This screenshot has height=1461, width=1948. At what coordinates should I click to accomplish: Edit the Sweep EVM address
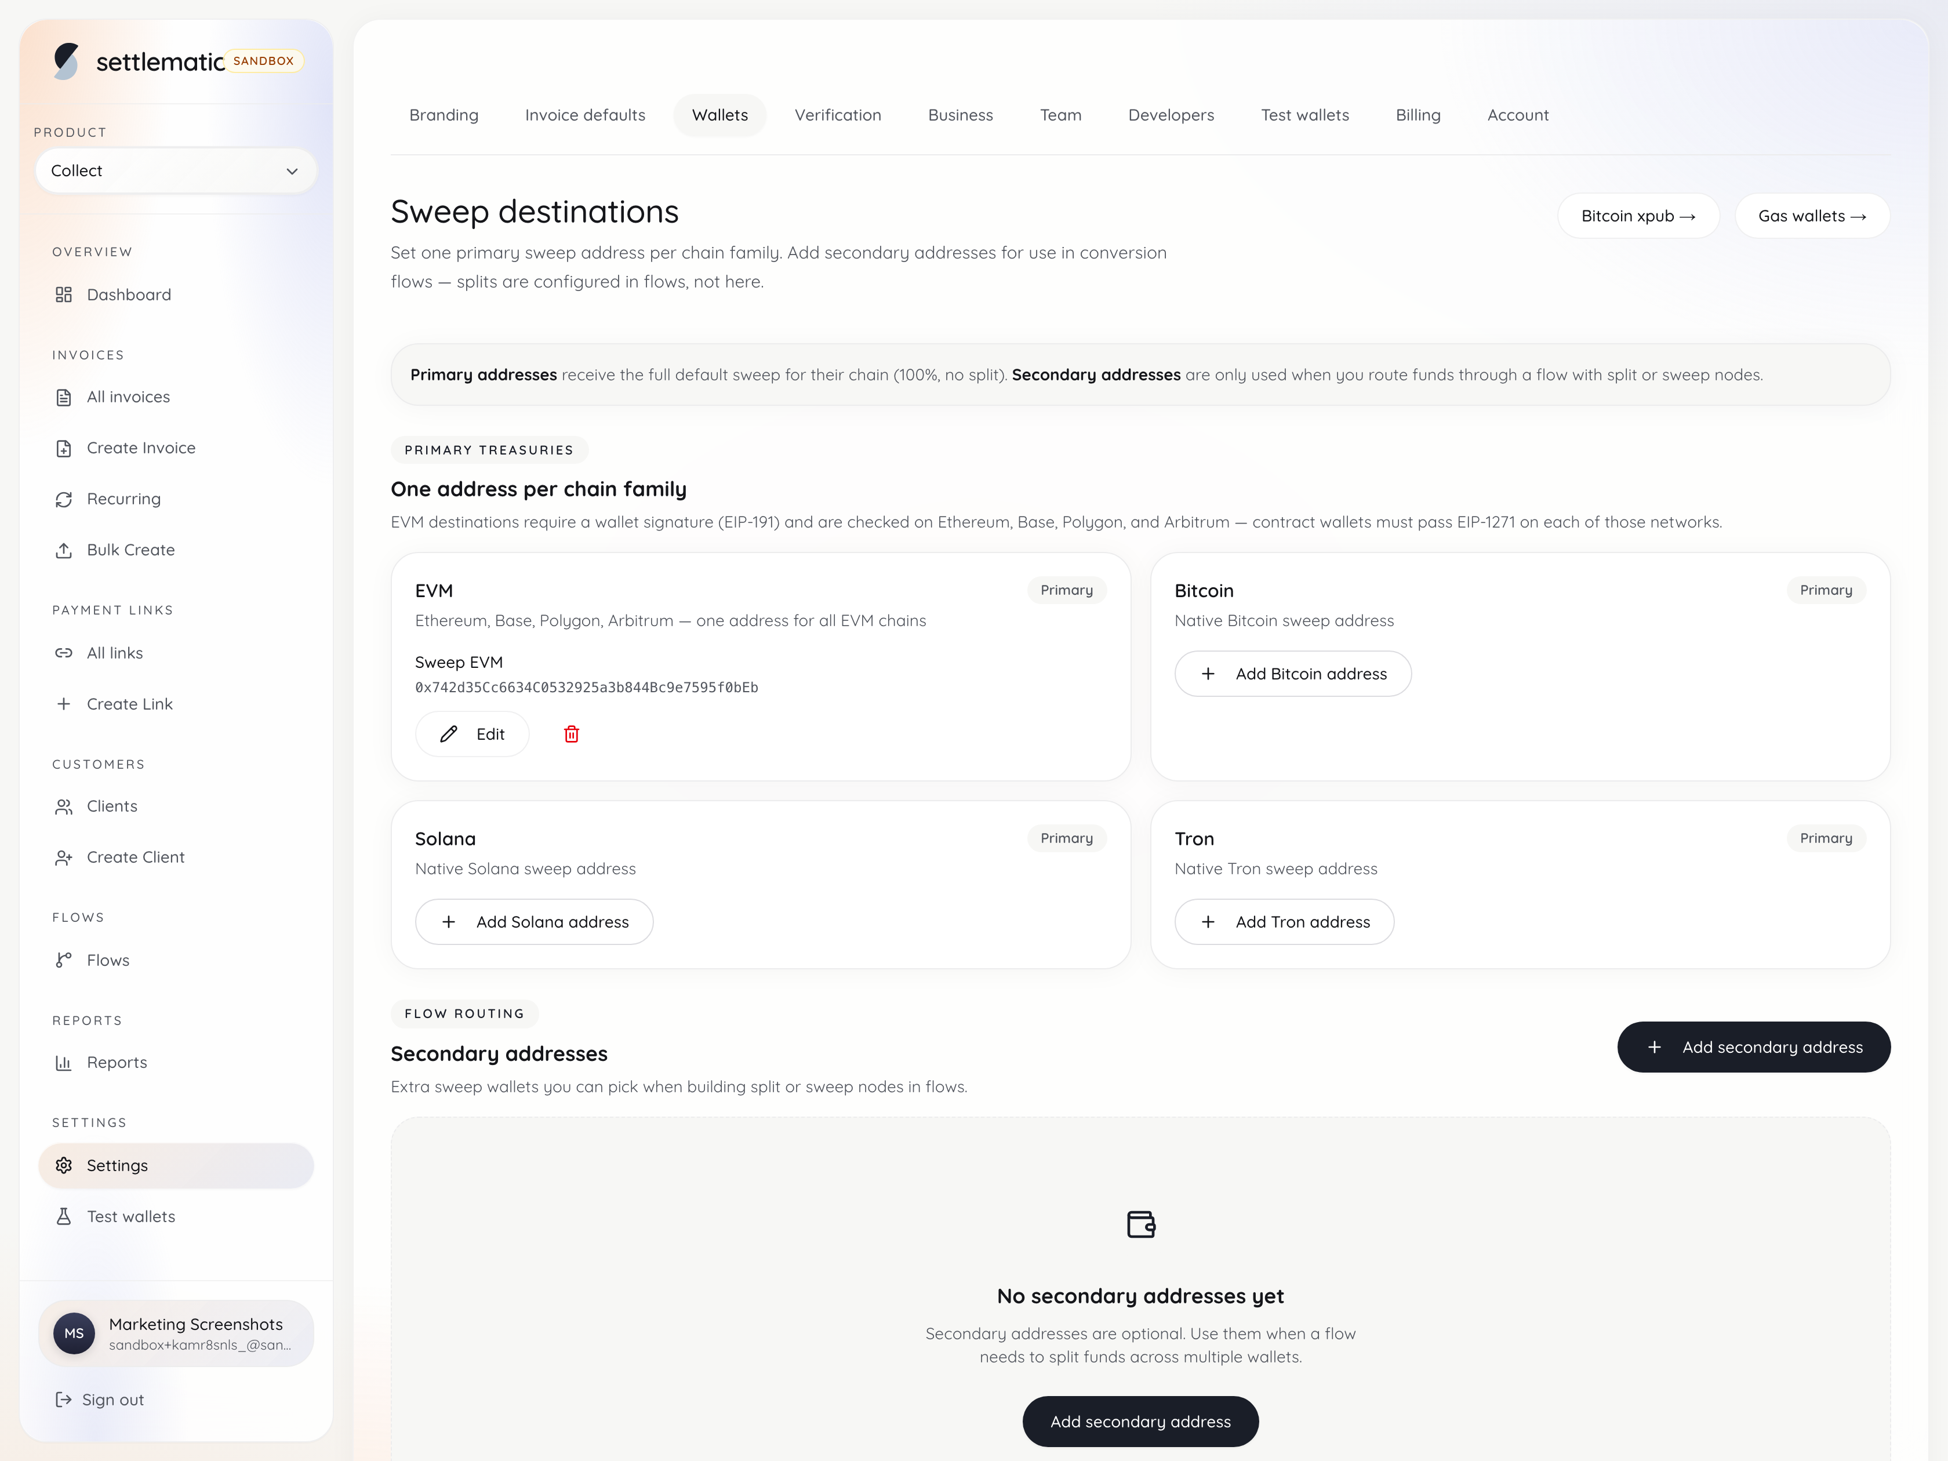pos(472,733)
